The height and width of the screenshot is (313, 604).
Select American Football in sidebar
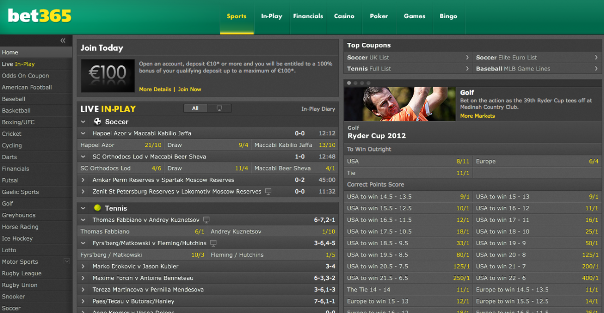(36, 87)
